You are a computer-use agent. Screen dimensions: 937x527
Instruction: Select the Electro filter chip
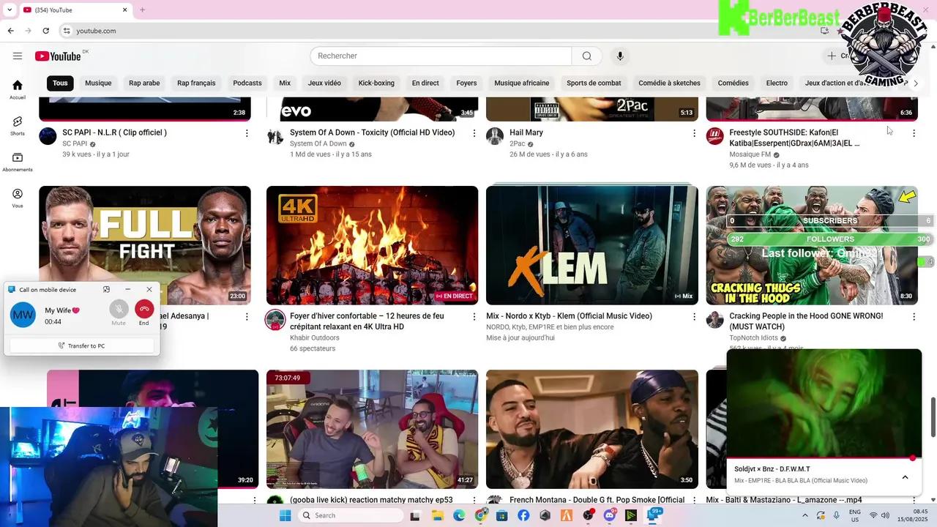coord(777,83)
